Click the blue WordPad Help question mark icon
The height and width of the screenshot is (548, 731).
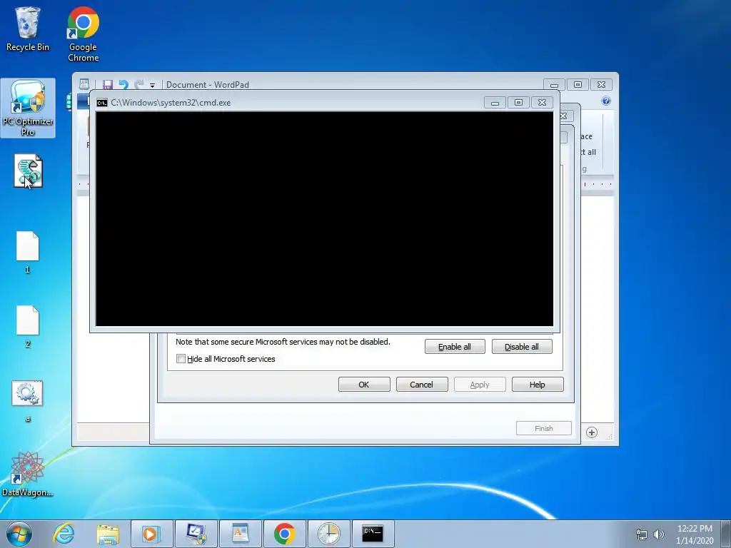605,101
